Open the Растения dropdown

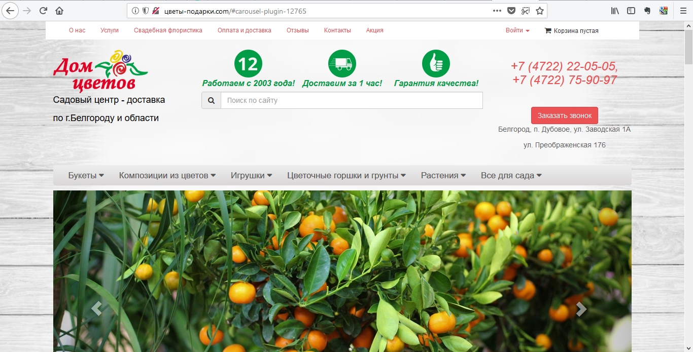pos(443,175)
